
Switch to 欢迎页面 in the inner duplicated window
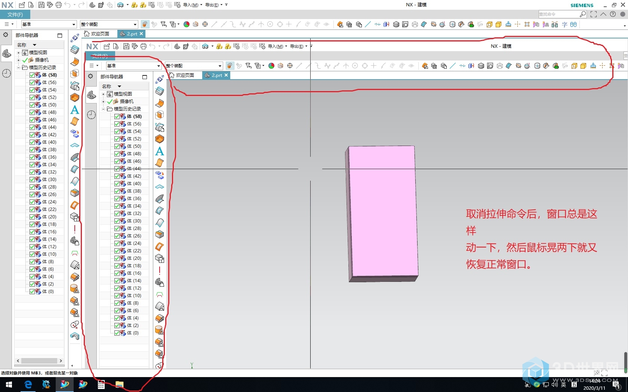tap(182, 75)
